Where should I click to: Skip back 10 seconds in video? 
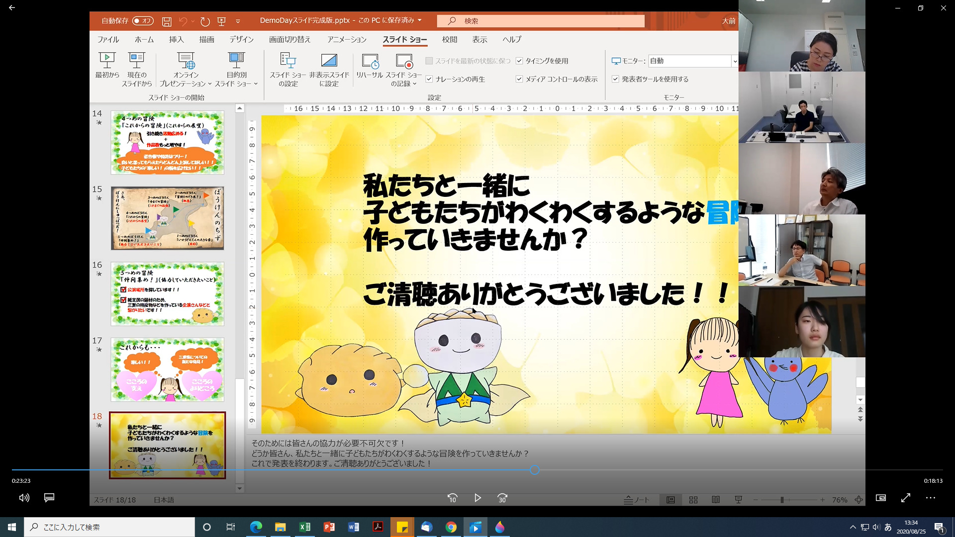coord(452,498)
